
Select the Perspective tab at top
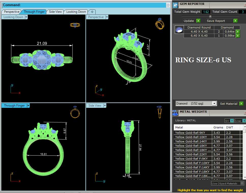(x=12, y=12)
